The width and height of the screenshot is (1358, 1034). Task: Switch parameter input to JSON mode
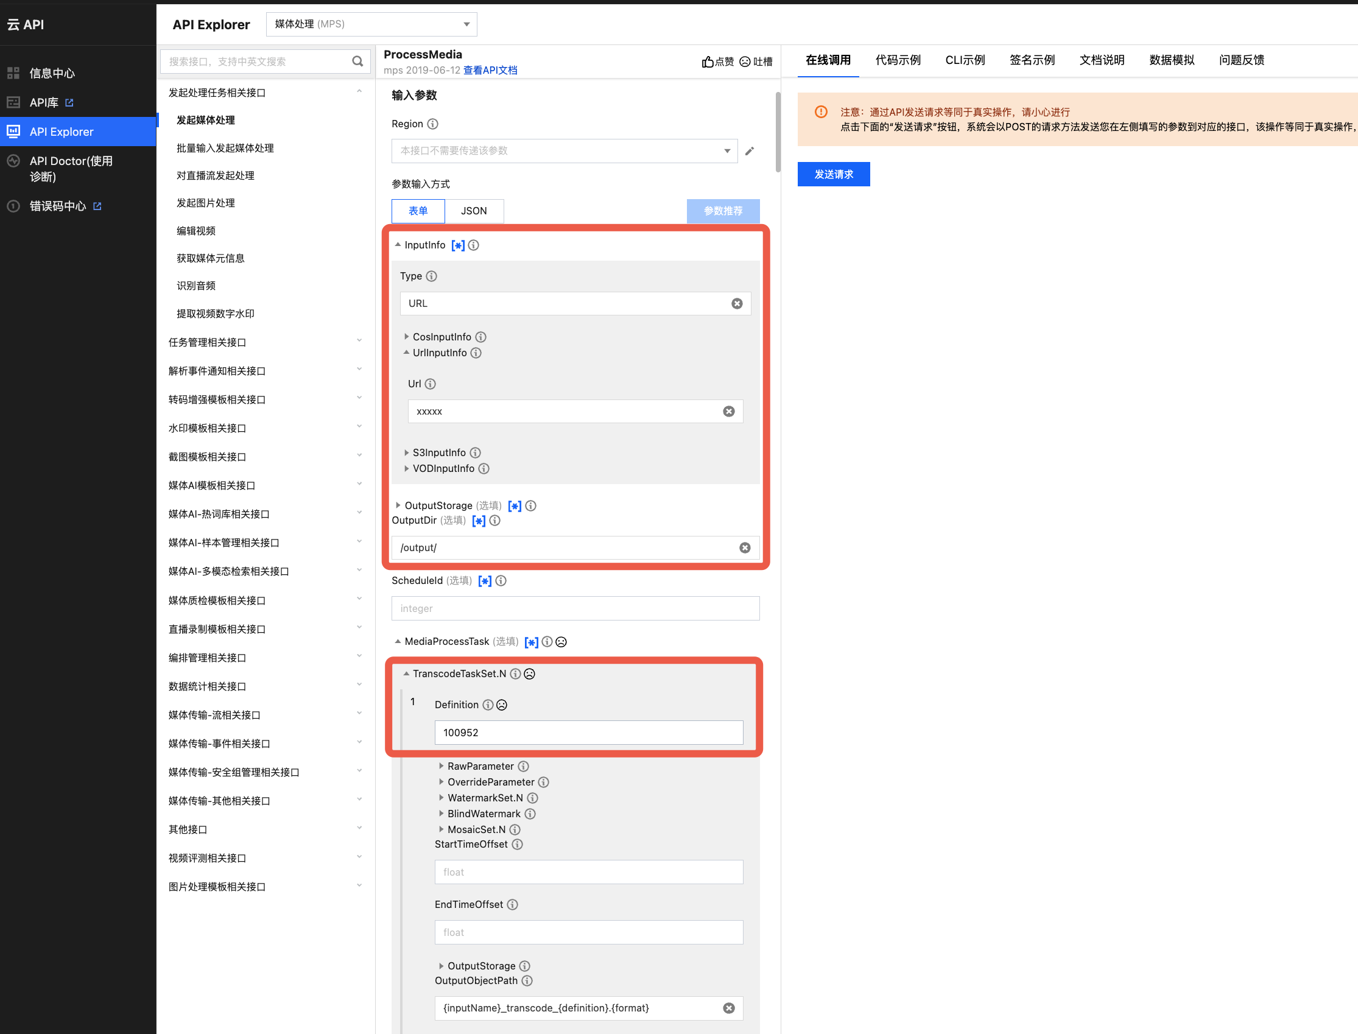pos(473,211)
